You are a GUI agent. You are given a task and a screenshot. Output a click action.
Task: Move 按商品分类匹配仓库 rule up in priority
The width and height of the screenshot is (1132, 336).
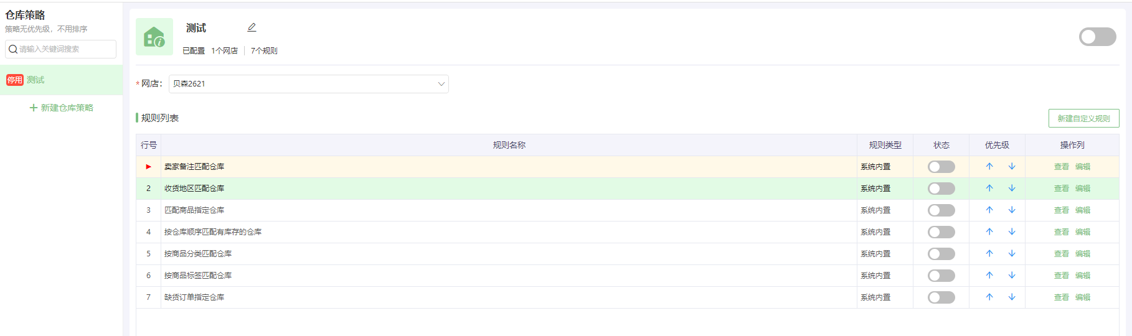pyautogui.click(x=989, y=253)
